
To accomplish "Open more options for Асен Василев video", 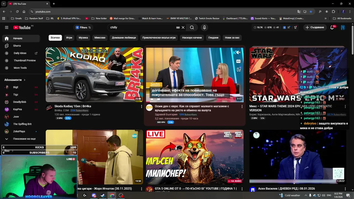I will pyautogui.click(x=345, y=189).
